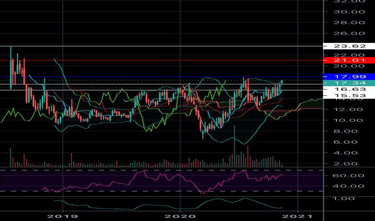Select the blue horizontal line at 17.99
375x221 pixels.
(161, 77)
